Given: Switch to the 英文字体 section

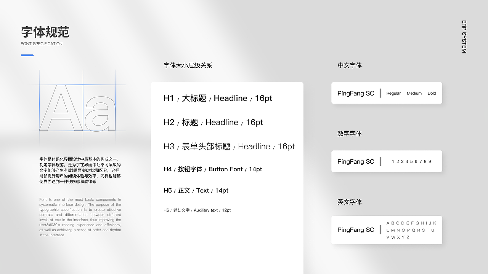Looking at the screenshot, I should pos(349,202).
